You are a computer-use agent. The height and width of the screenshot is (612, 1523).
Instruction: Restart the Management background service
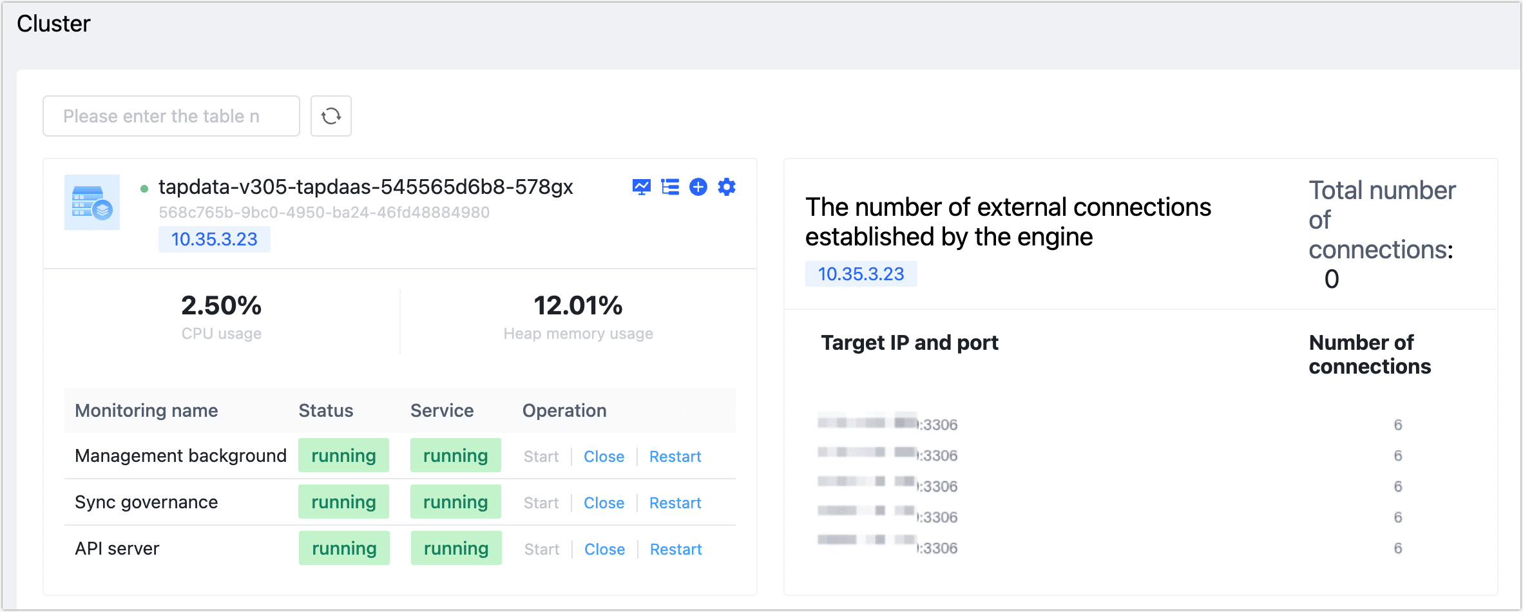pos(675,456)
